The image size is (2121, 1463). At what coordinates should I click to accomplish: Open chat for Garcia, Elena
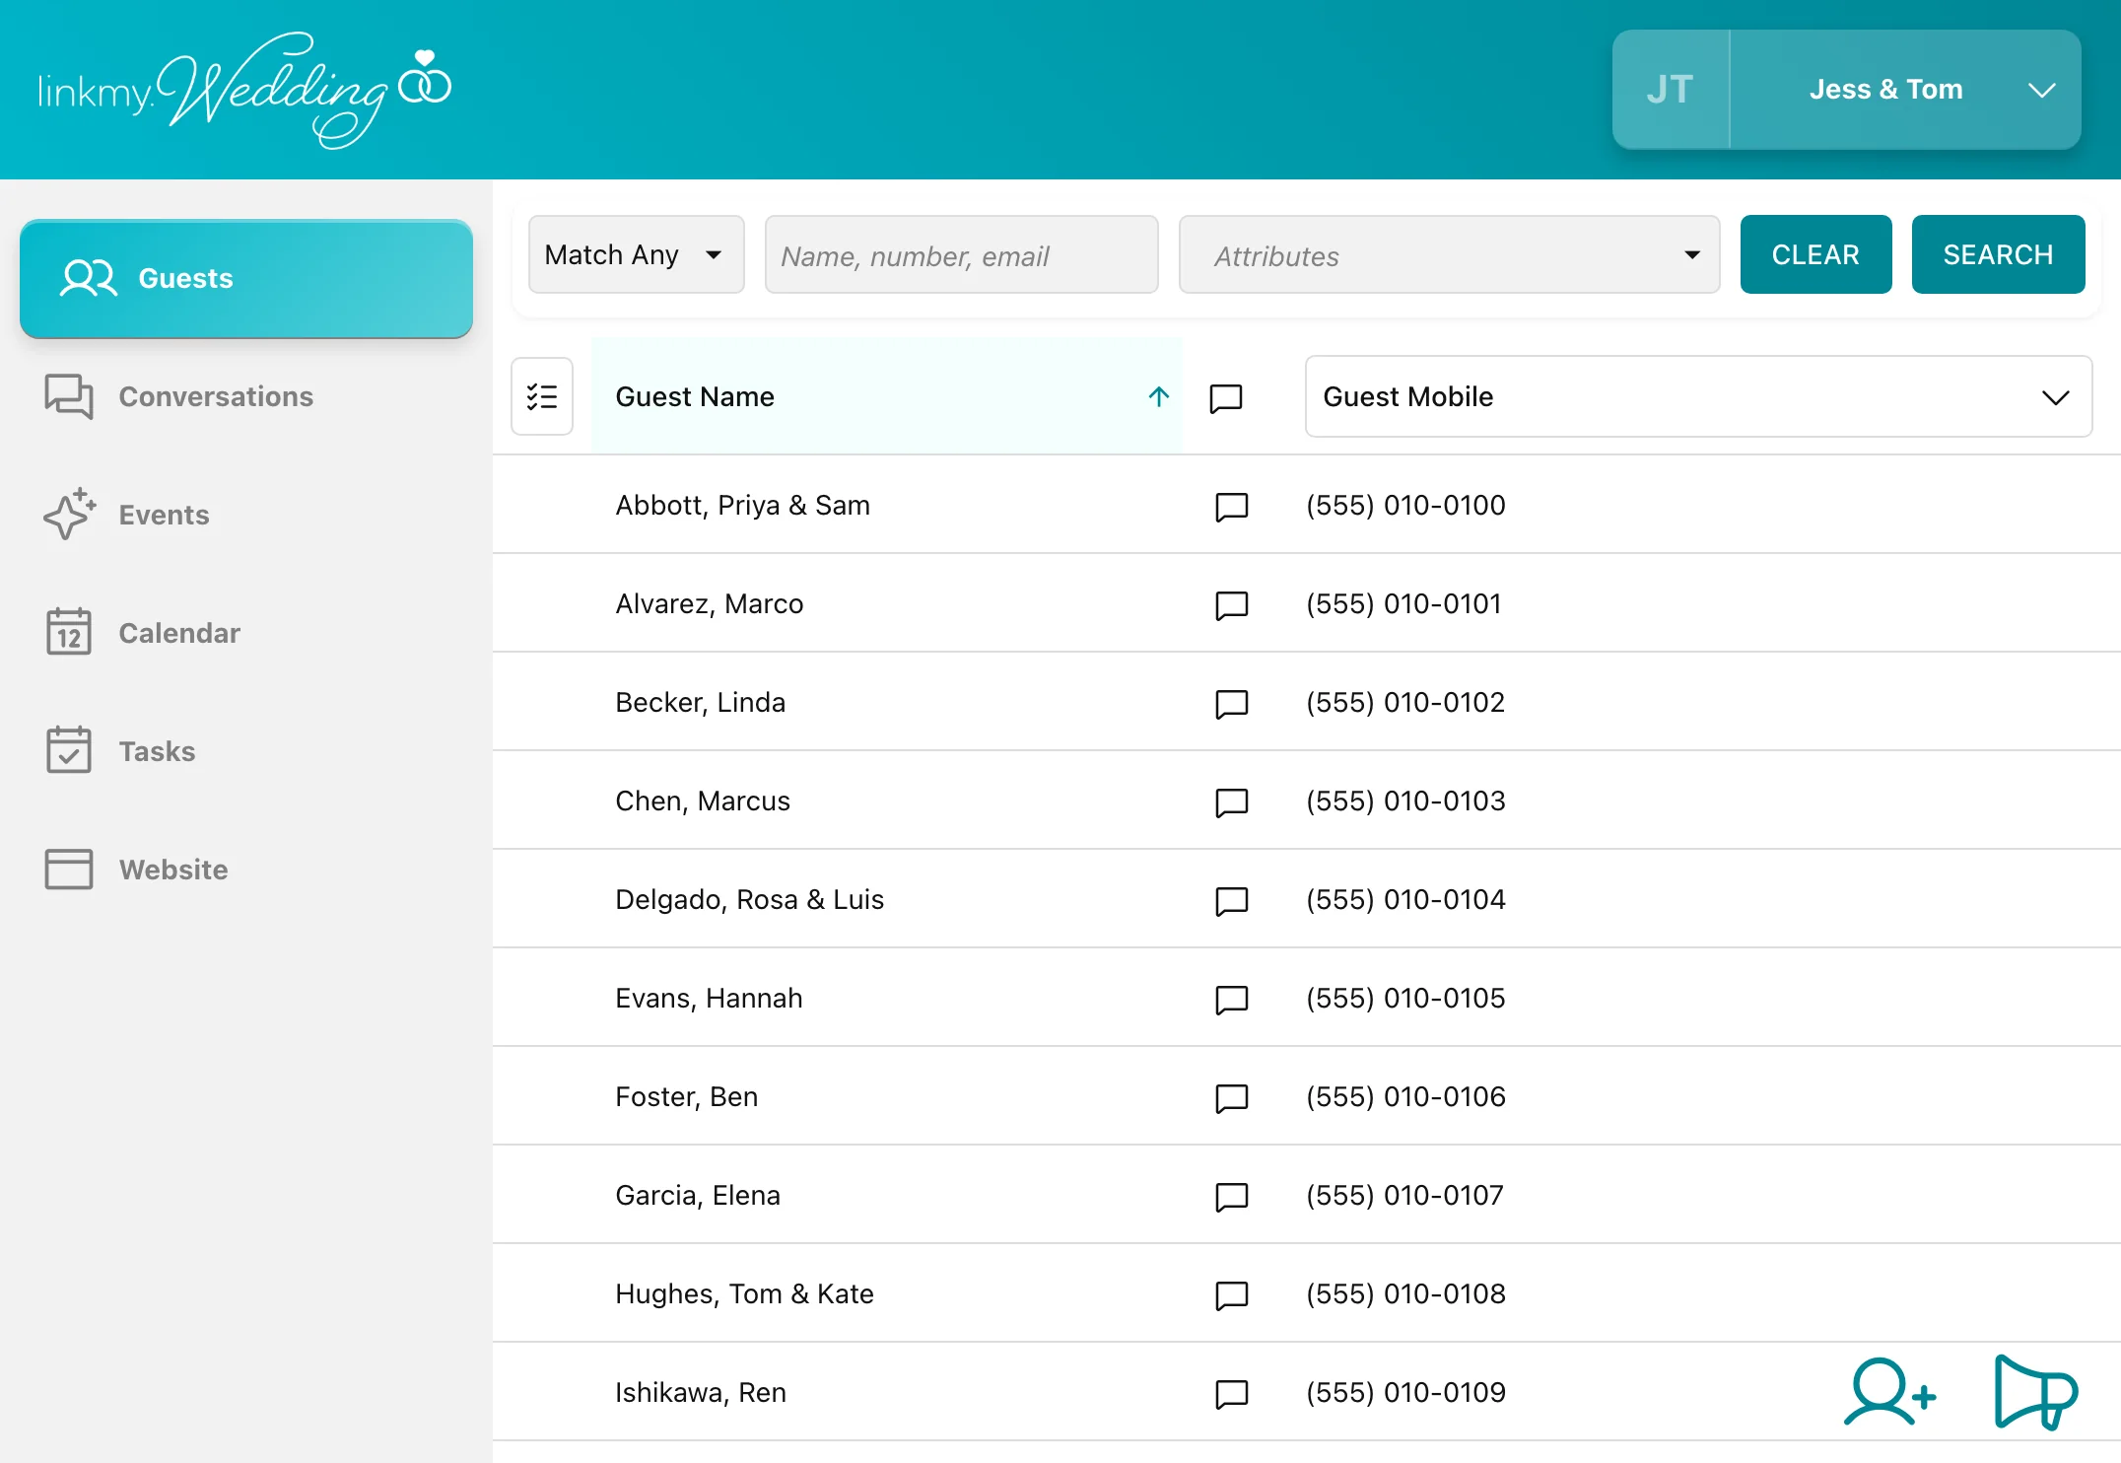1232,1197
